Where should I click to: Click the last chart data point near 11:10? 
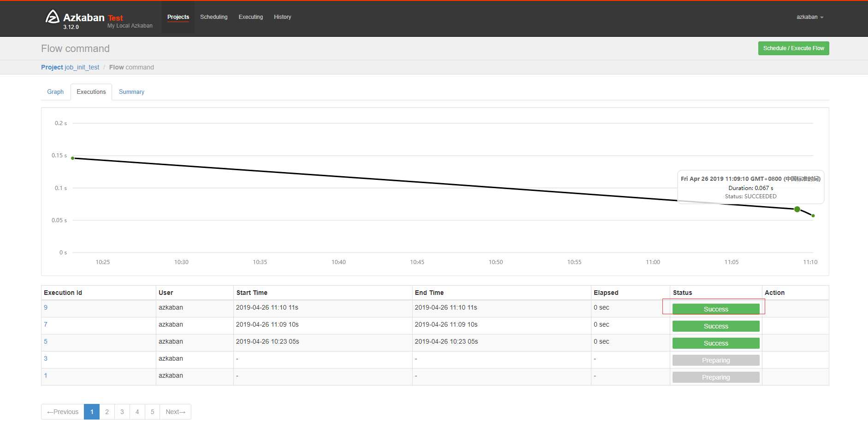[813, 216]
